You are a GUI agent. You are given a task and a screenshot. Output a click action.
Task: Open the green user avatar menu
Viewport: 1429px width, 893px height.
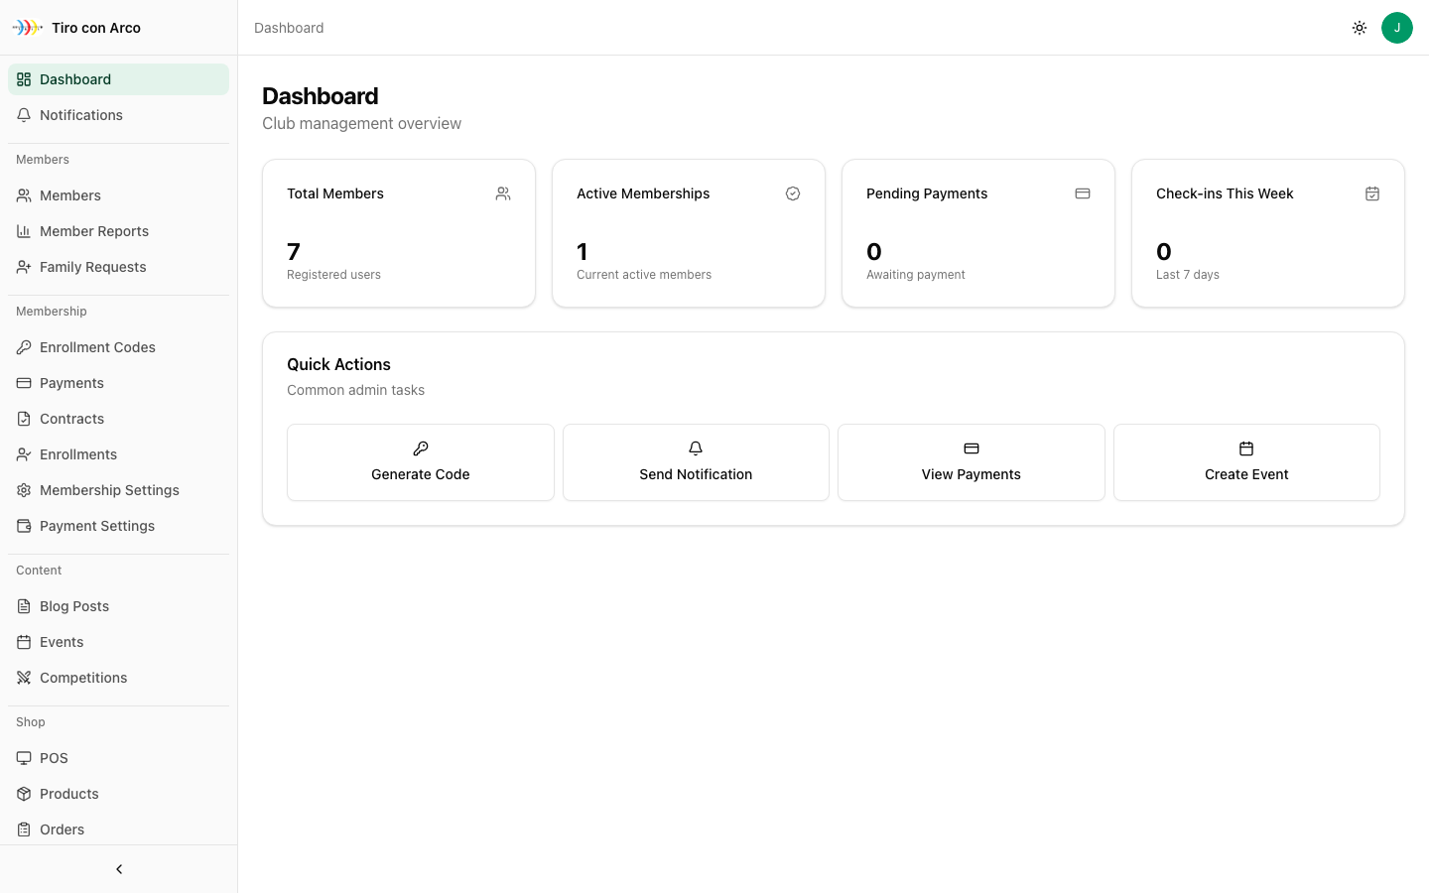(x=1397, y=28)
